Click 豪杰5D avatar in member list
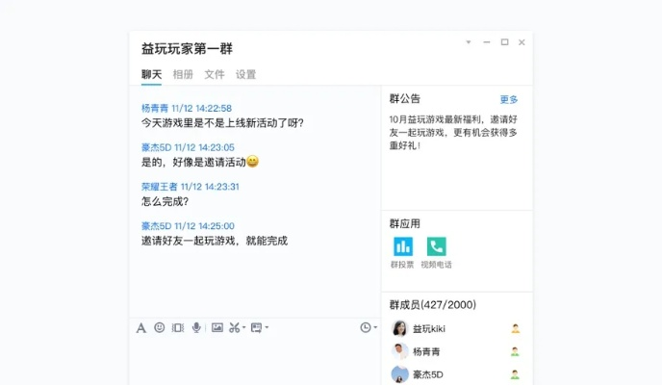The image size is (662, 385). pos(399,374)
